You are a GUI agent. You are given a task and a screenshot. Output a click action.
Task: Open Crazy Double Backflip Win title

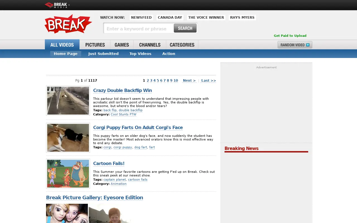tap(122, 90)
